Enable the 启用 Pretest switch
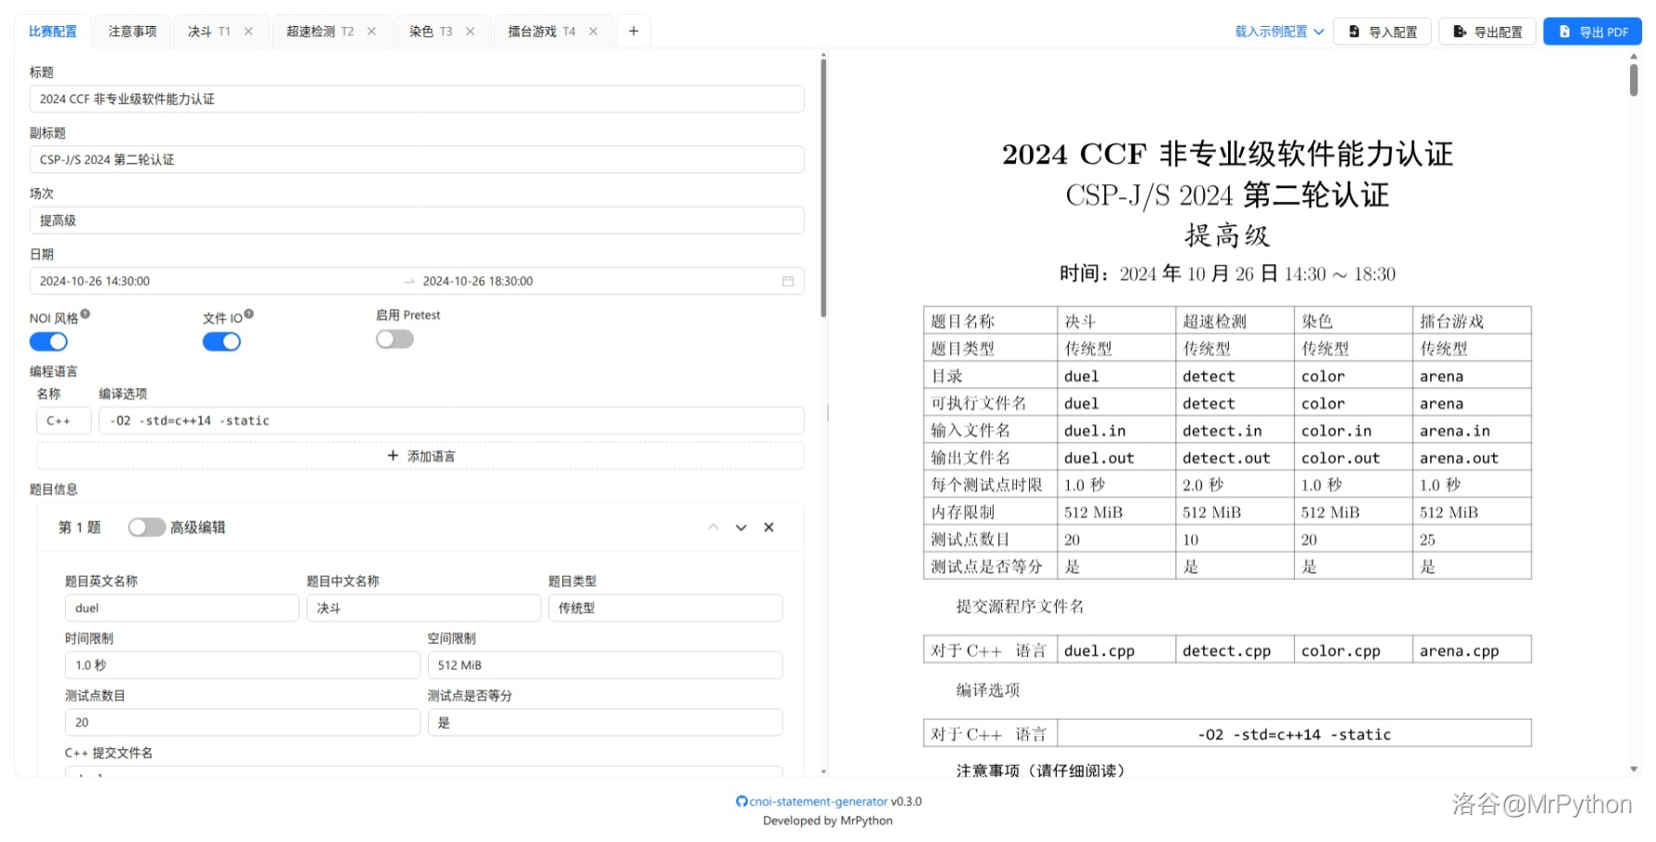The image size is (1656, 842). [x=395, y=340]
